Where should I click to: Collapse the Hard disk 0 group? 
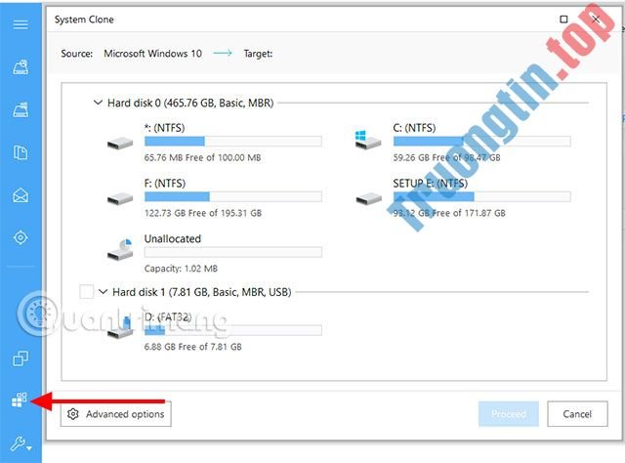coord(98,103)
